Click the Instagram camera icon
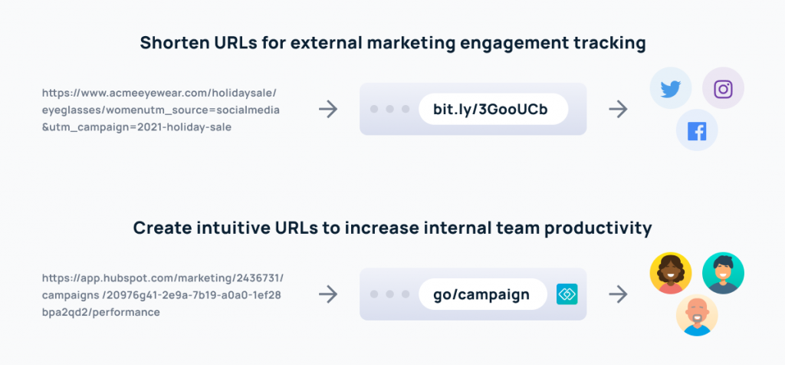Screen dimensions: 785x365 (x=723, y=88)
